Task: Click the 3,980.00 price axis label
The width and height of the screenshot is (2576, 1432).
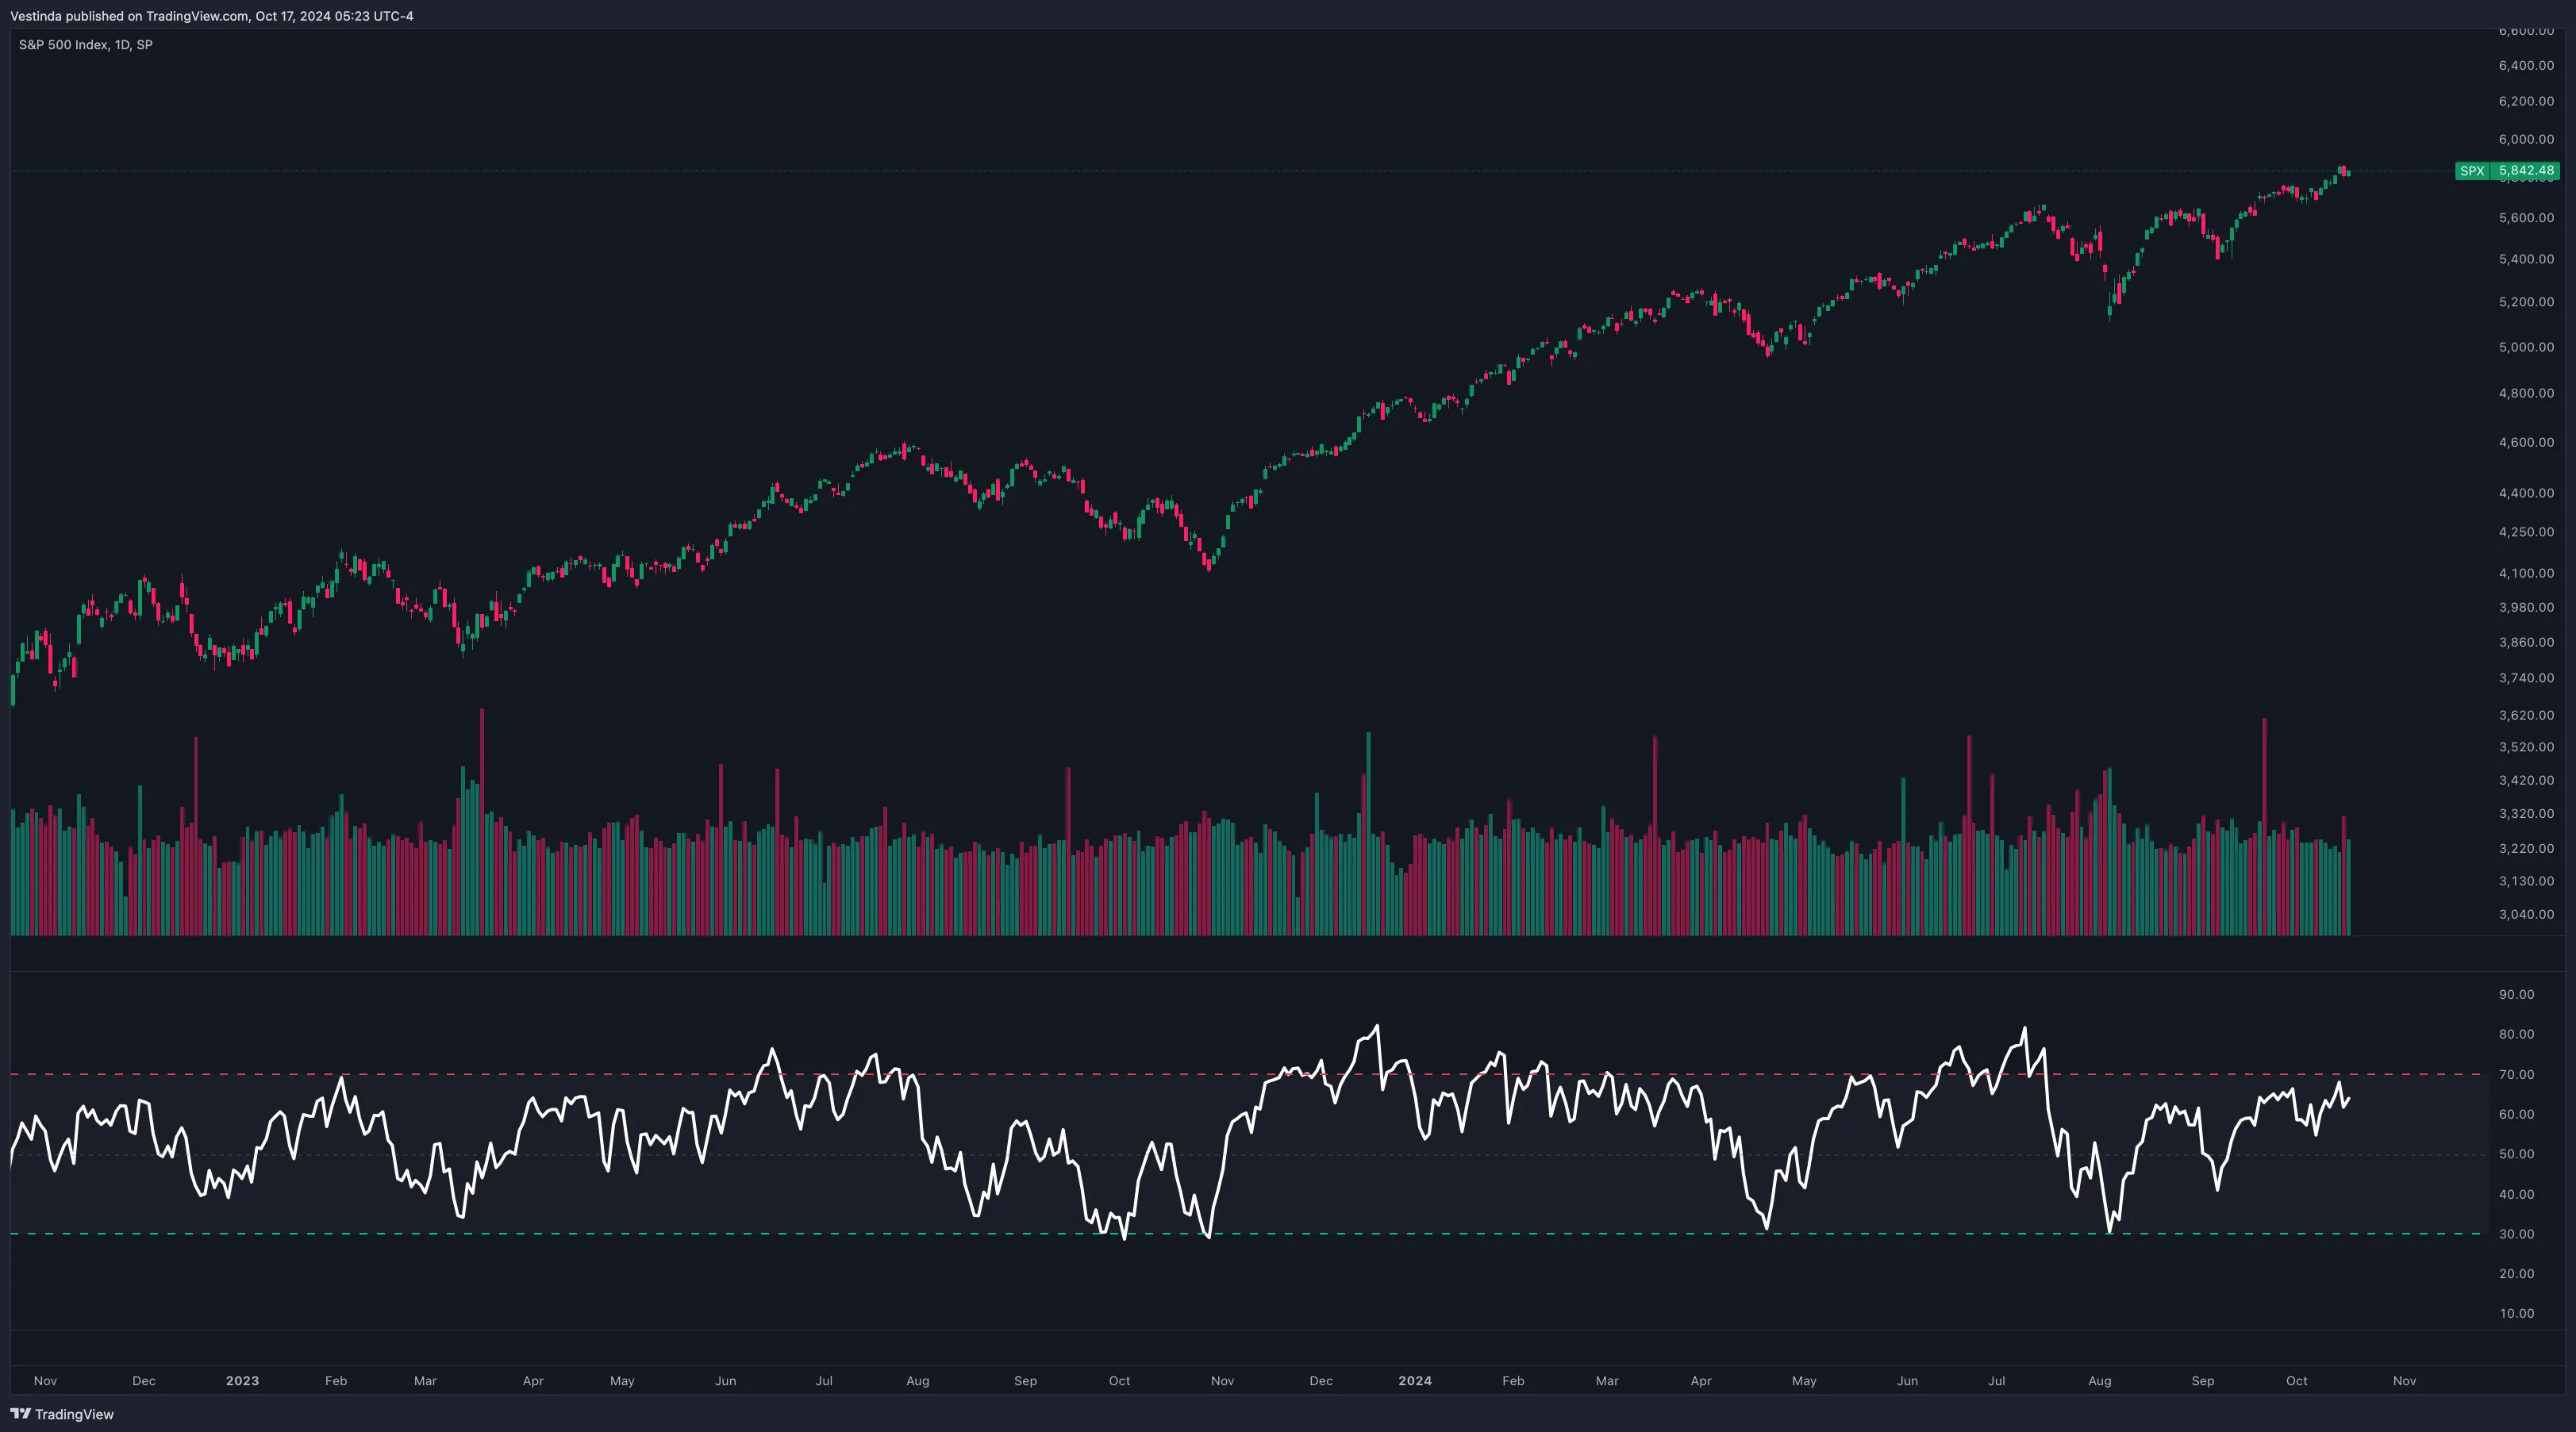Action: click(x=2526, y=608)
